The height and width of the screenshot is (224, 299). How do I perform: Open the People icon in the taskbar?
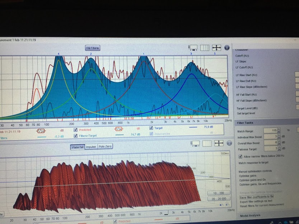(271, 223)
